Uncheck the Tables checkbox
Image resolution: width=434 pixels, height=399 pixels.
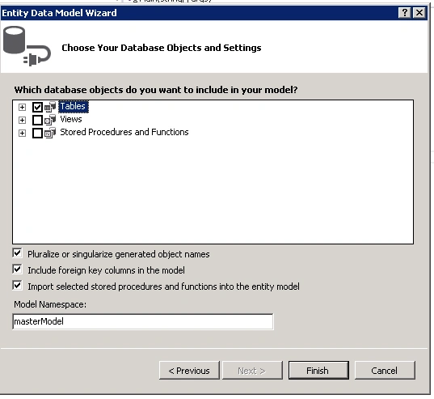pyautogui.click(x=37, y=107)
